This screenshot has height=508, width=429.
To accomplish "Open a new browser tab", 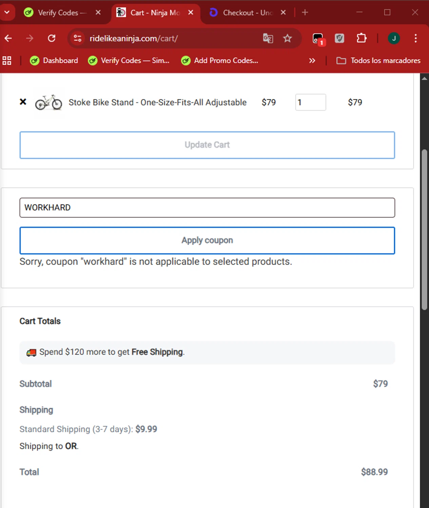I will pyautogui.click(x=305, y=13).
